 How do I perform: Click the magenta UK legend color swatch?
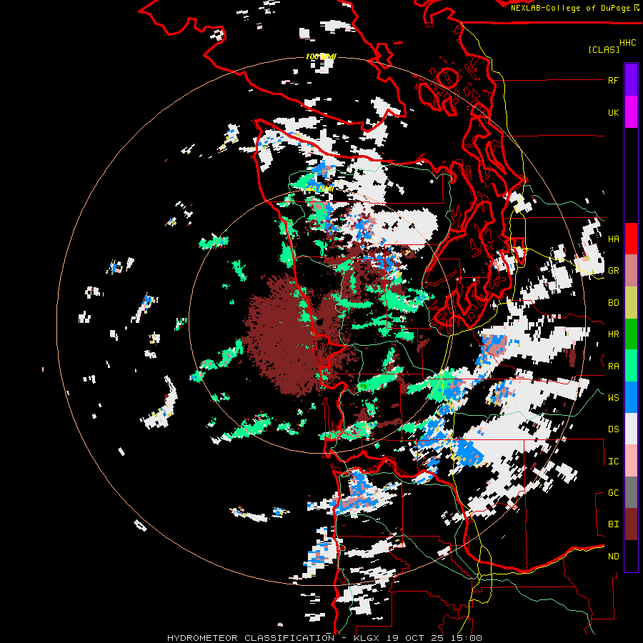(631, 112)
